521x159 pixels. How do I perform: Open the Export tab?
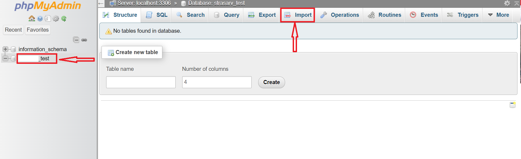tap(262, 15)
